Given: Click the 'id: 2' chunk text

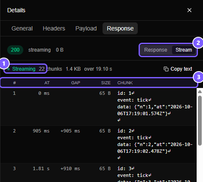Looking at the screenshot, I should click(x=125, y=131).
